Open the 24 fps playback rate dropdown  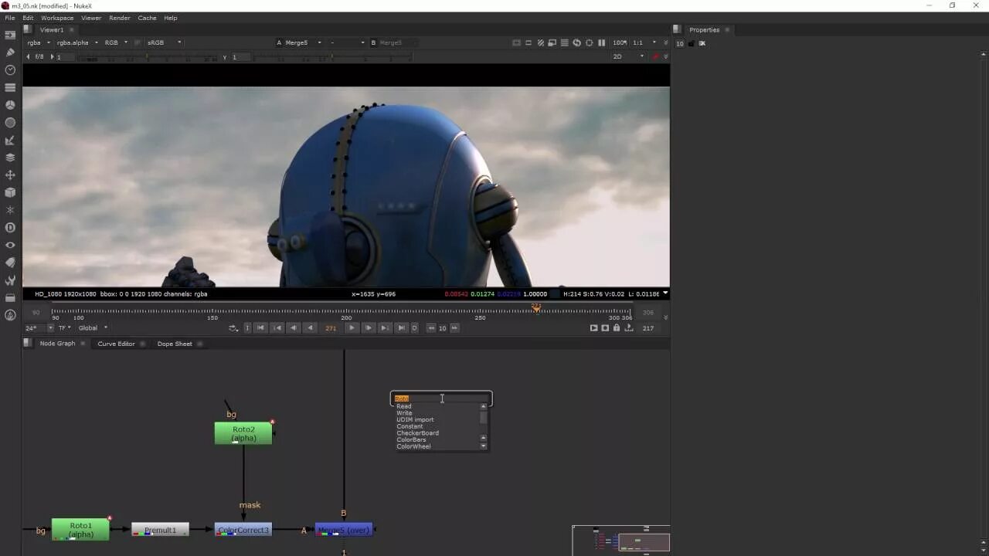pos(39,328)
